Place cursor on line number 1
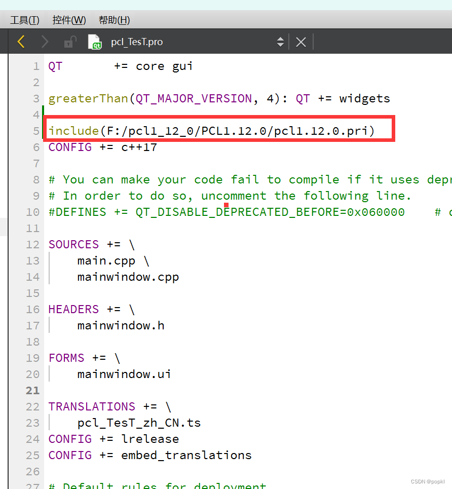 36,66
